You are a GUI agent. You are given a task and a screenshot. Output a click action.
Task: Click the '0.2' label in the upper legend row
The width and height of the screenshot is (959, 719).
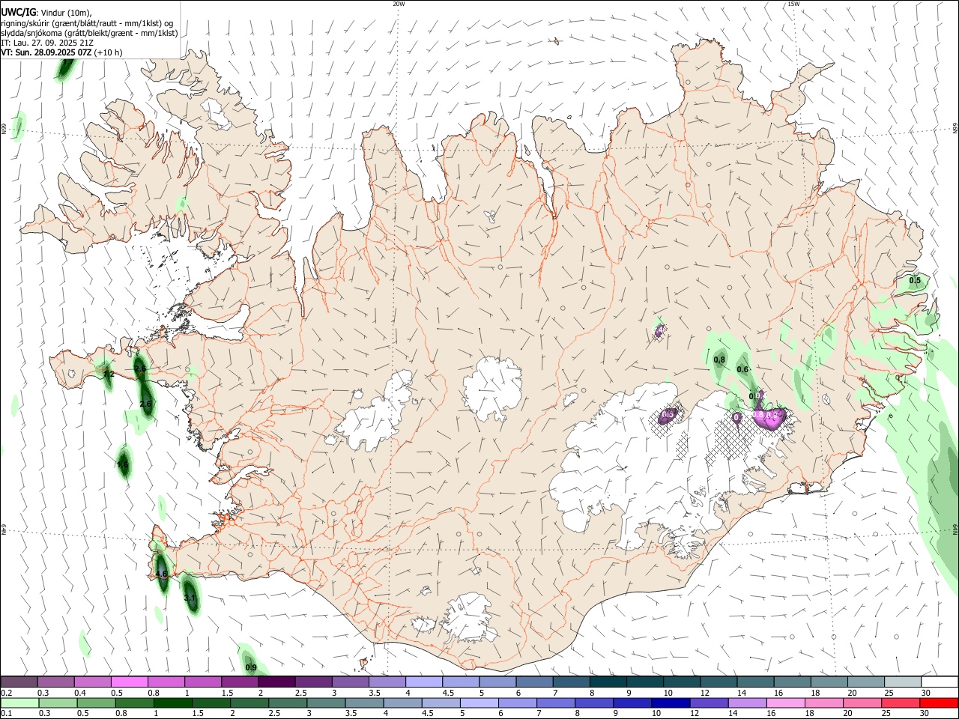click(7, 693)
